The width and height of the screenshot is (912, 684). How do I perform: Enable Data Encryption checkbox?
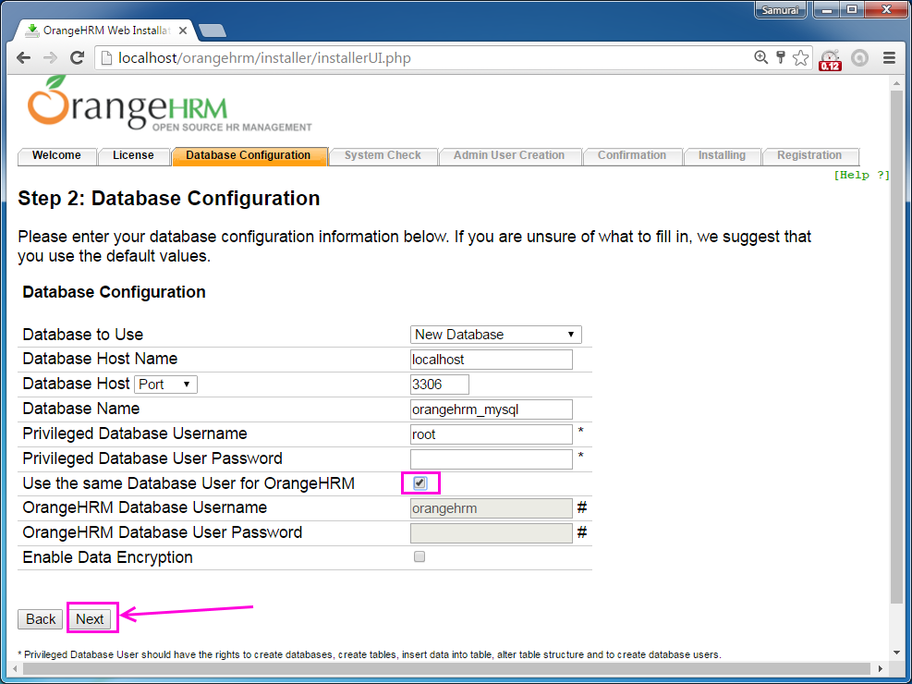(420, 556)
